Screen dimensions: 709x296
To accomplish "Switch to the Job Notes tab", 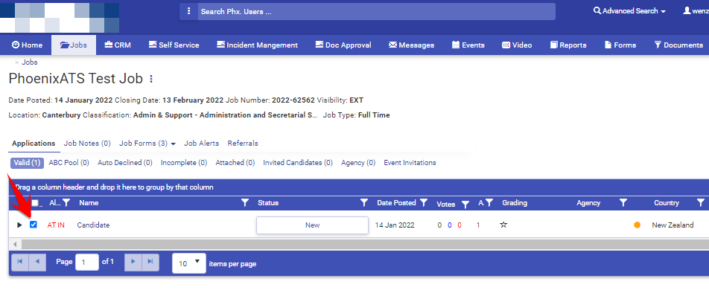I will coord(87,144).
